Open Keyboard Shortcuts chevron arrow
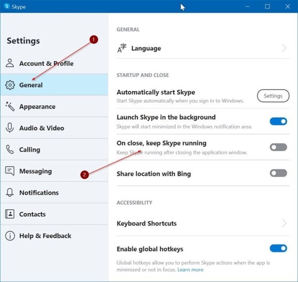 tap(284, 223)
